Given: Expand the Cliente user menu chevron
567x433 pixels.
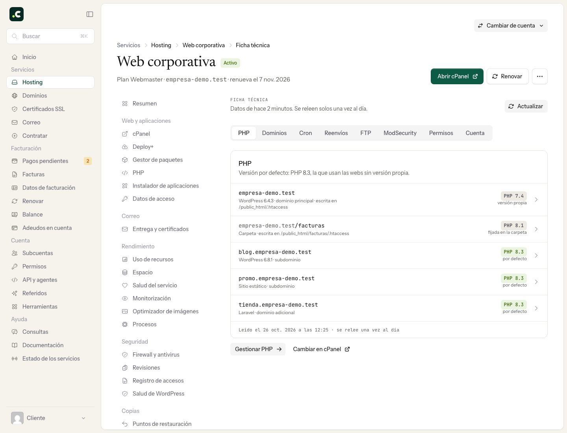Looking at the screenshot, I should tap(83, 418).
